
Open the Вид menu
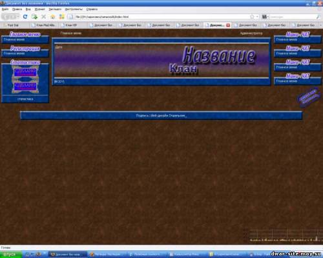pos(28,9)
